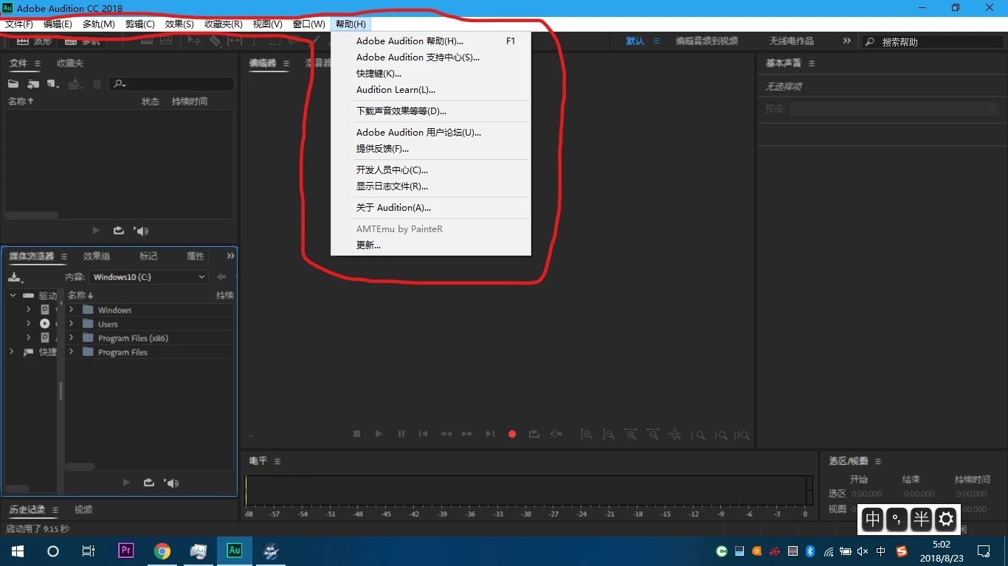Move playhead to next marker

pyautogui.click(x=490, y=434)
